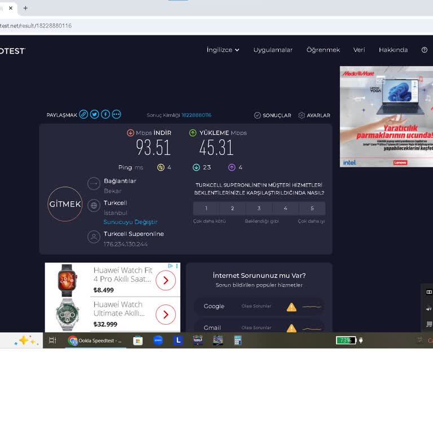Focus the browser address bar

pos(215,26)
